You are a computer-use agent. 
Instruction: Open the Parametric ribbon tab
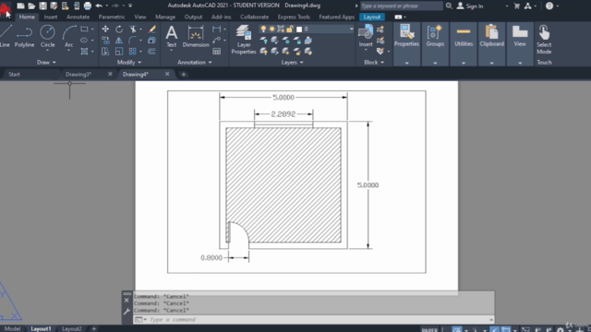pos(112,17)
